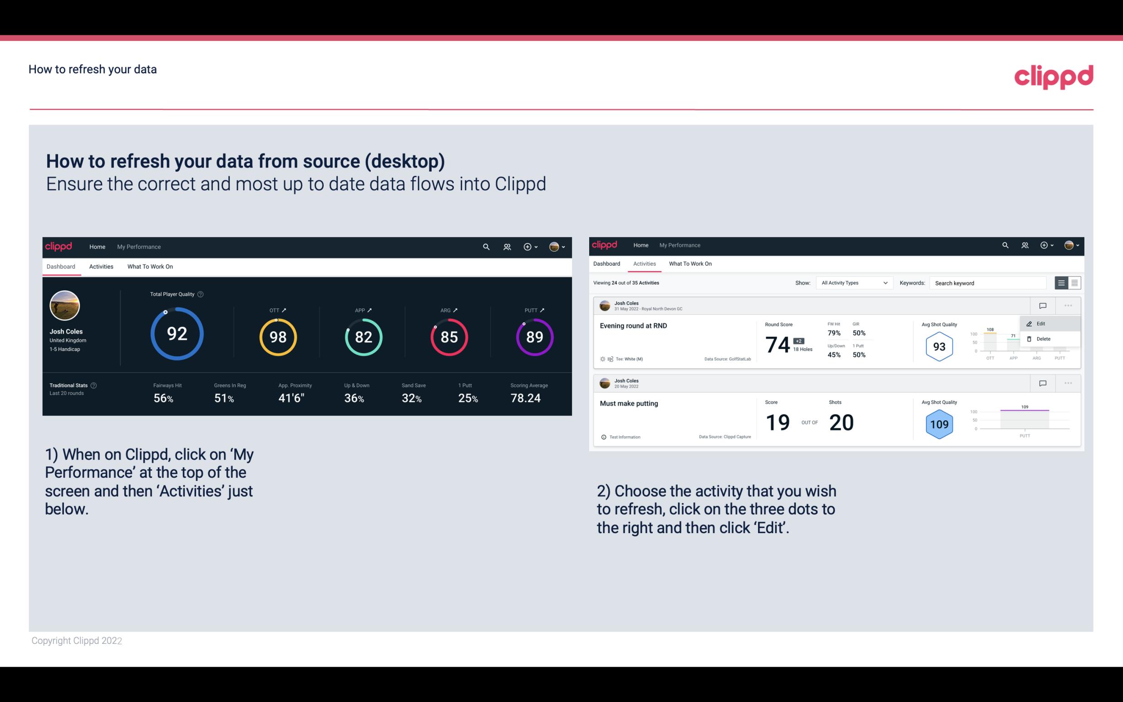Select the What To Work On tab
1123x702 pixels.
(x=150, y=266)
